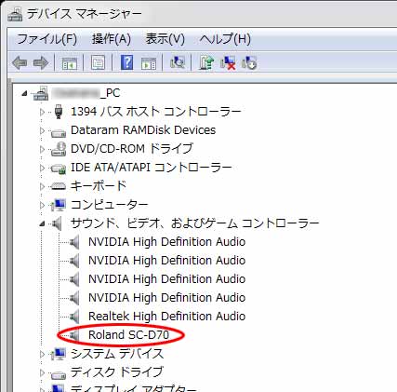Select the Dataram RAMDisk Devices label
Image resolution: width=397 pixels, height=392 pixels.
(x=143, y=130)
